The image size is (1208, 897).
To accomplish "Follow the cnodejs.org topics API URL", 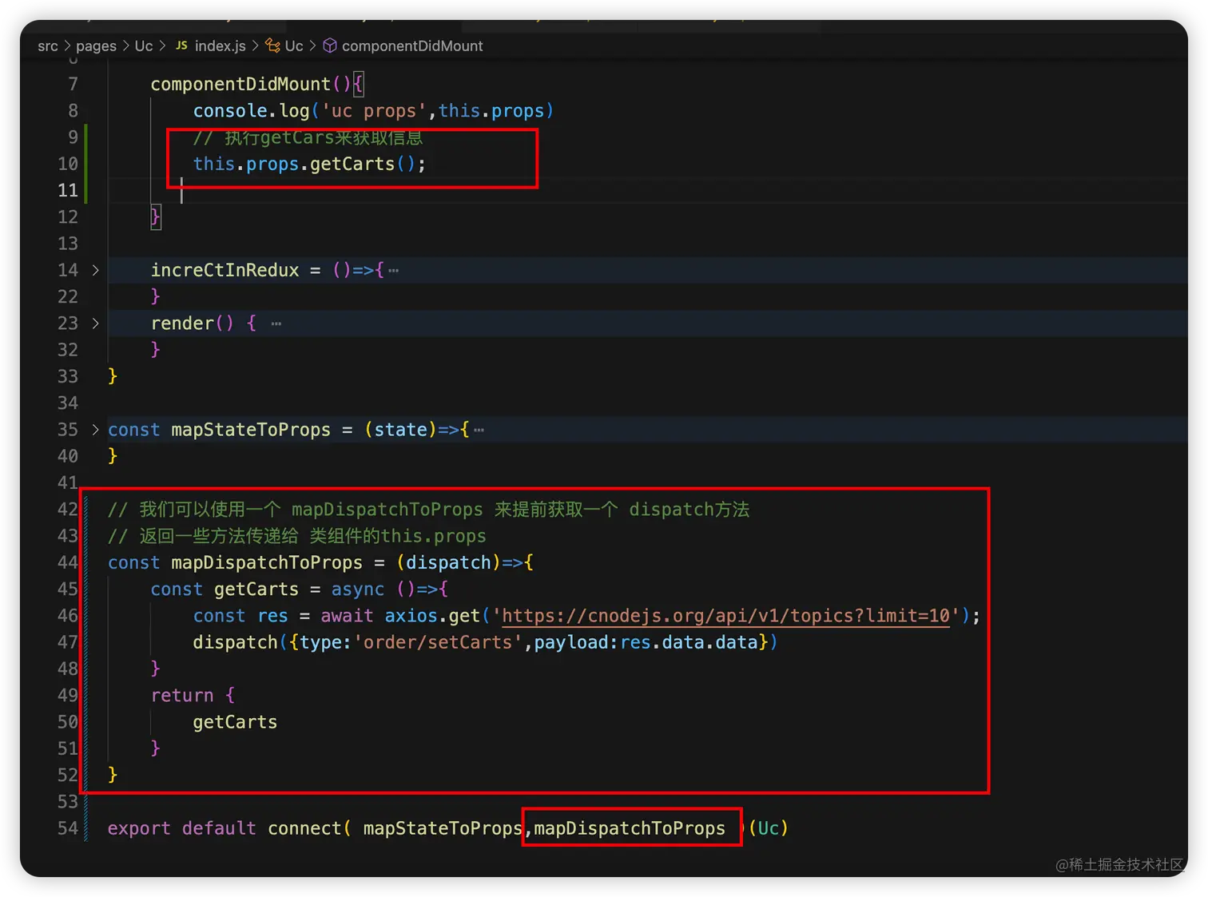I will click(x=725, y=616).
